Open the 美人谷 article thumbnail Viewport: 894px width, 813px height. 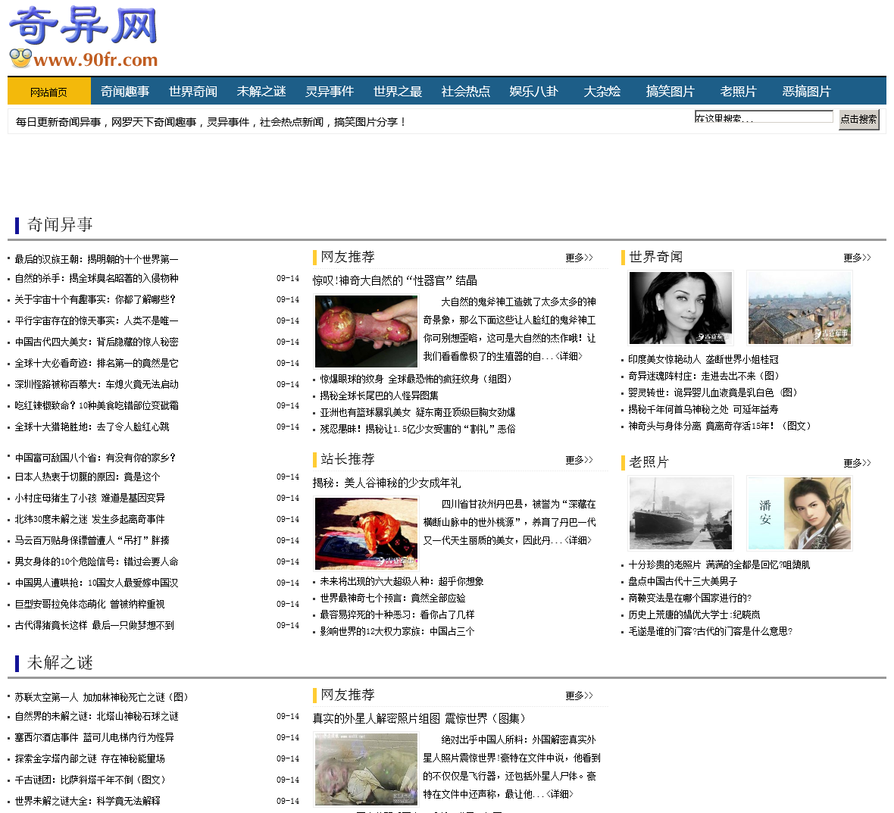pyautogui.click(x=366, y=533)
